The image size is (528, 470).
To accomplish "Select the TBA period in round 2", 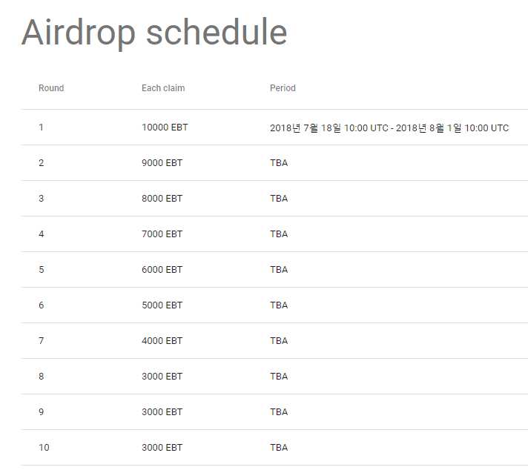I will pyautogui.click(x=279, y=163).
